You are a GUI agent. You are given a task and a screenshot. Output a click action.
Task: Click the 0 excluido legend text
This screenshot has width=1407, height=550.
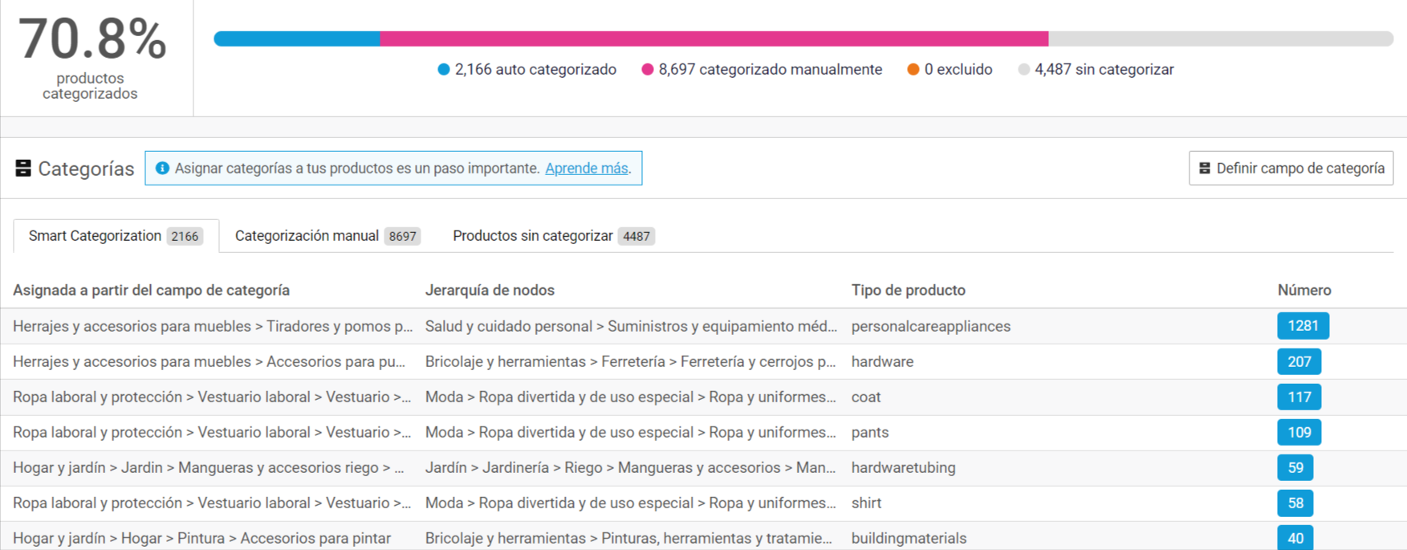(x=958, y=70)
